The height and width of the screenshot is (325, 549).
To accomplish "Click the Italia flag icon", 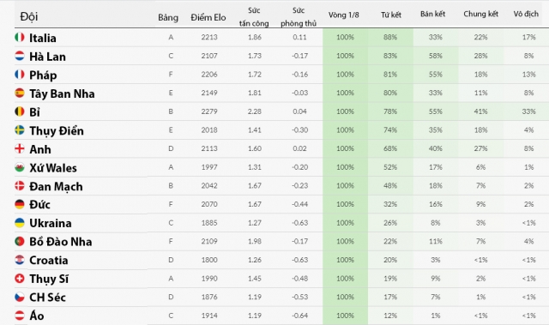I will tap(20, 37).
